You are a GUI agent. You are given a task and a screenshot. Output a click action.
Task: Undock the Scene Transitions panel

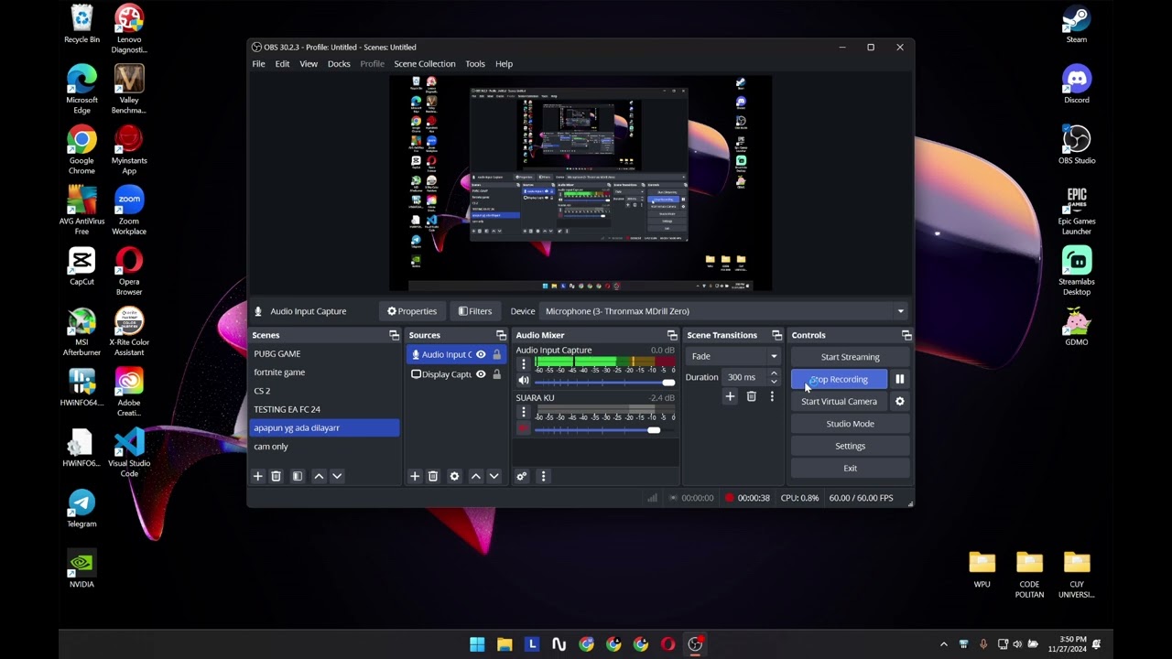point(776,335)
